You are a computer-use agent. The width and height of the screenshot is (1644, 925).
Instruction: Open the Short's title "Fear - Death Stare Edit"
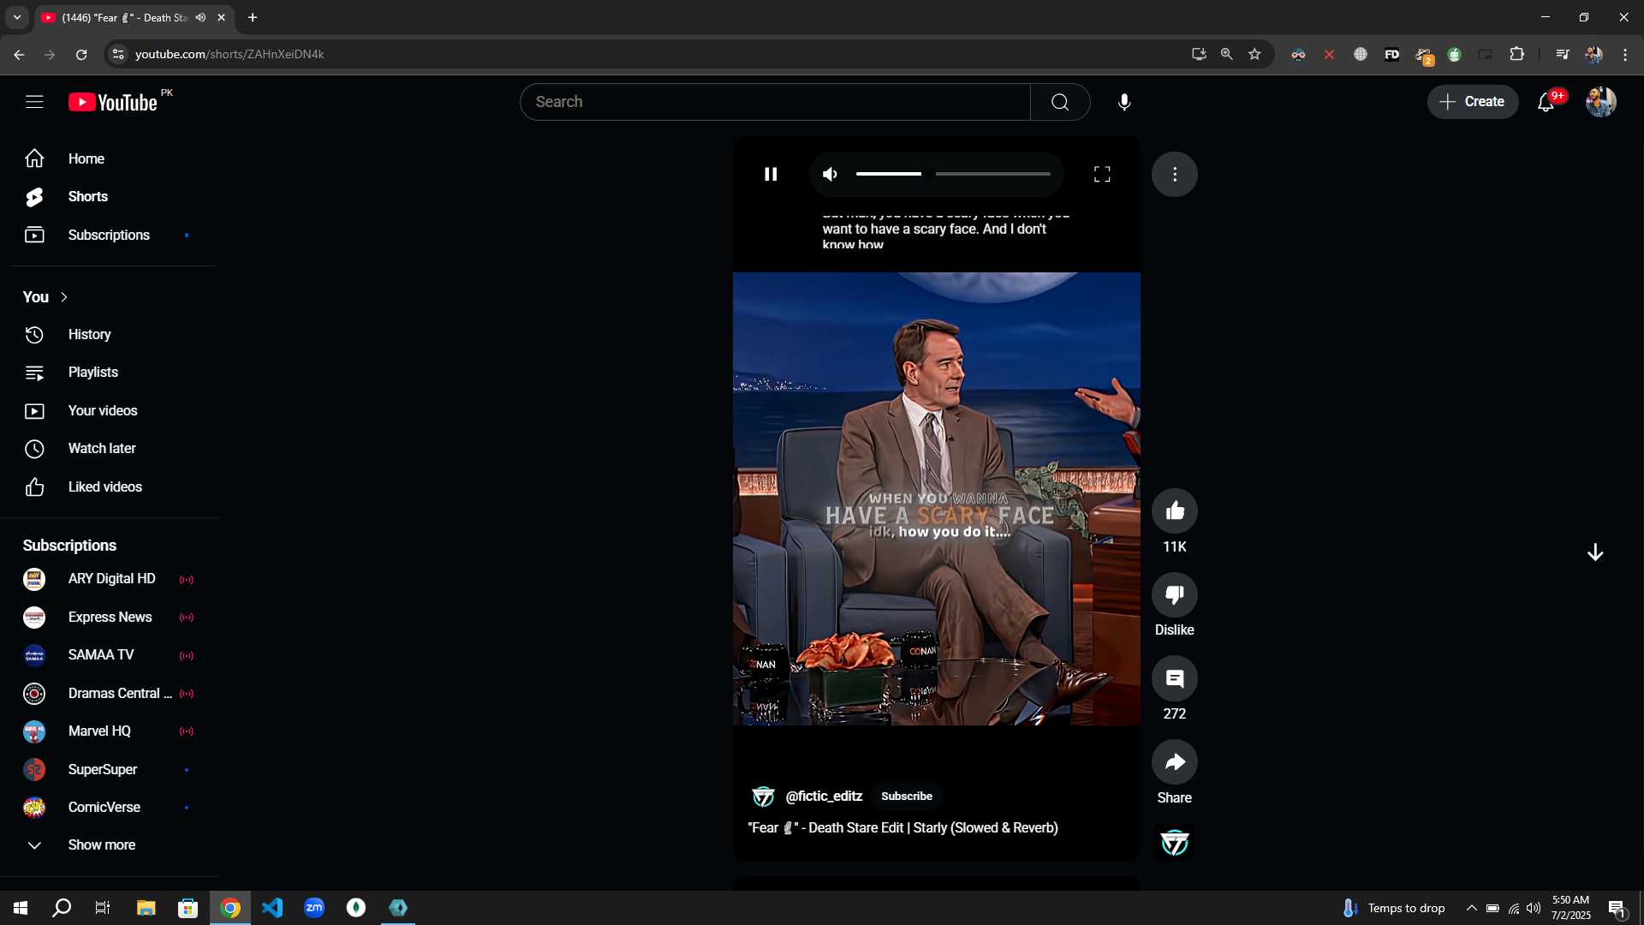902,828
